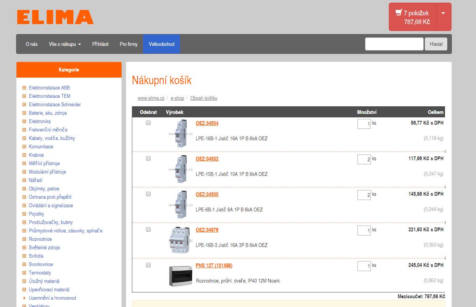This screenshot has height=307, width=476.
Task: Open the OEZ:34876 product link
Action: point(207,230)
